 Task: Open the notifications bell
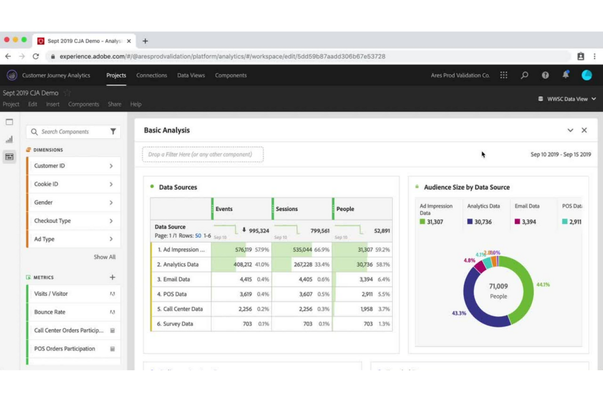(566, 75)
